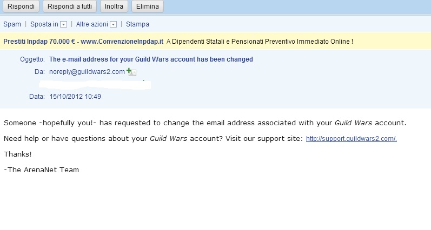Select the sender address noreply@guildwars2.com
This screenshot has height=230, width=431.
pos(87,72)
